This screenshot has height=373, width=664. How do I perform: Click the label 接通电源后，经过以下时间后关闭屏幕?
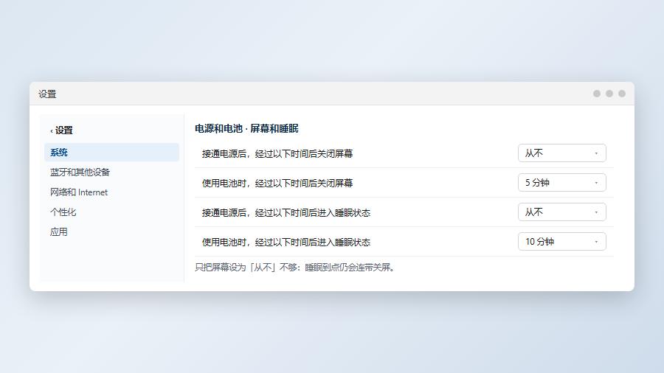277,153
